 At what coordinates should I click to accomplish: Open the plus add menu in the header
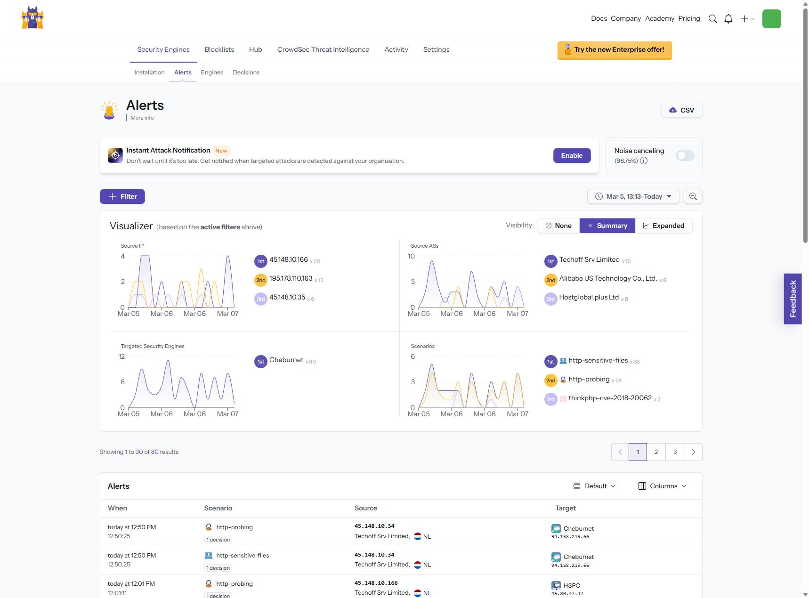pos(747,19)
